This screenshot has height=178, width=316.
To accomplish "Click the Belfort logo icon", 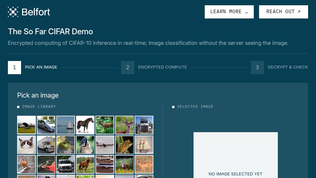I will [13, 12].
